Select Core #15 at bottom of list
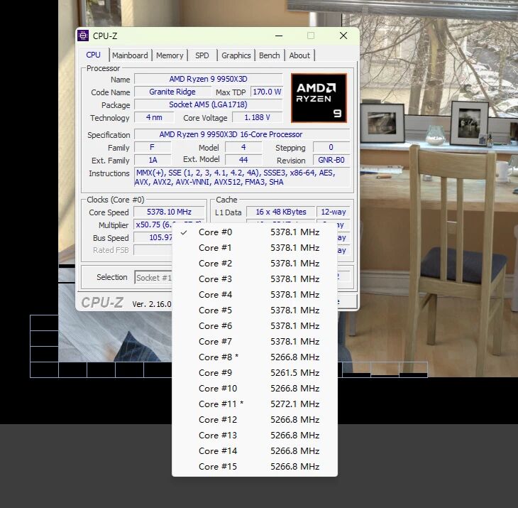This screenshot has height=508, width=518. [255, 467]
